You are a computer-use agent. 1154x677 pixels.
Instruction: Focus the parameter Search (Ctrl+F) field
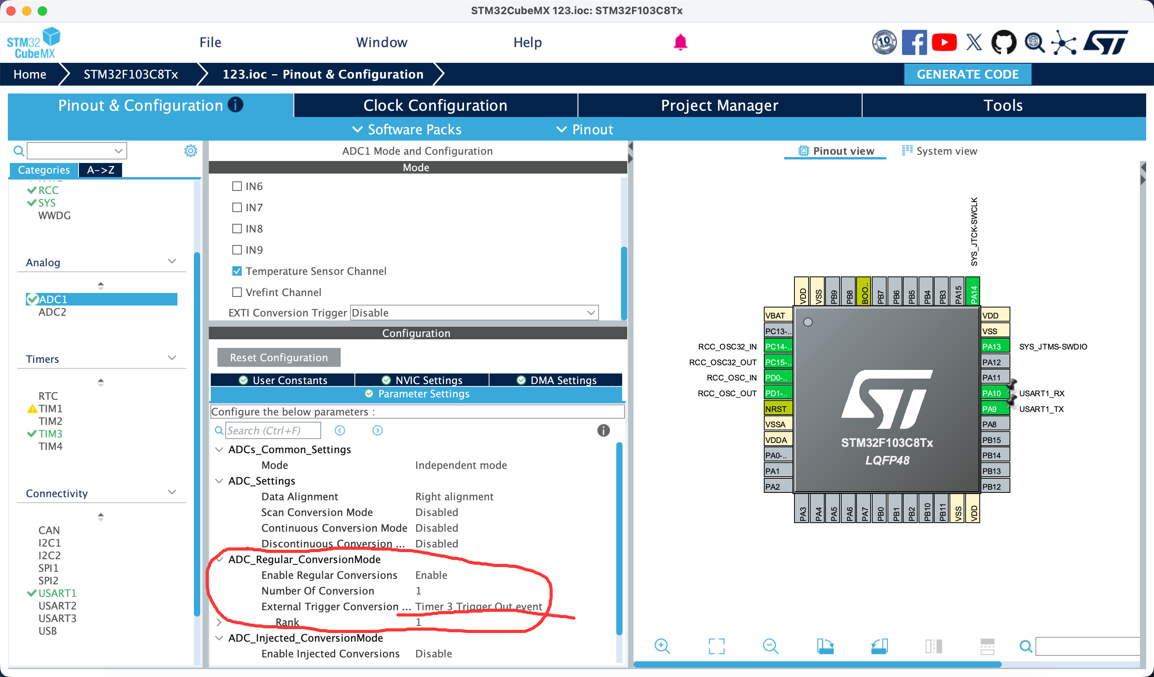273,430
